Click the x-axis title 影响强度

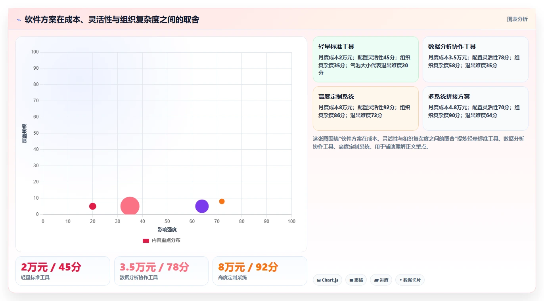[x=167, y=230]
